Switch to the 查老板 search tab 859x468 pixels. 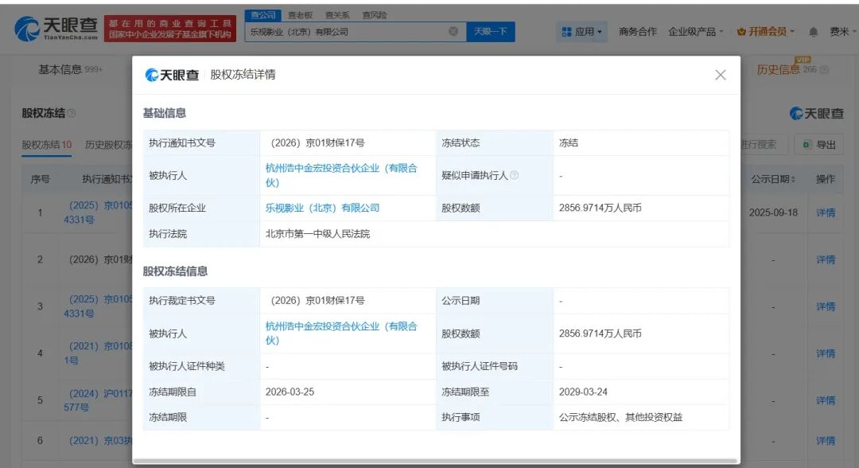point(300,15)
